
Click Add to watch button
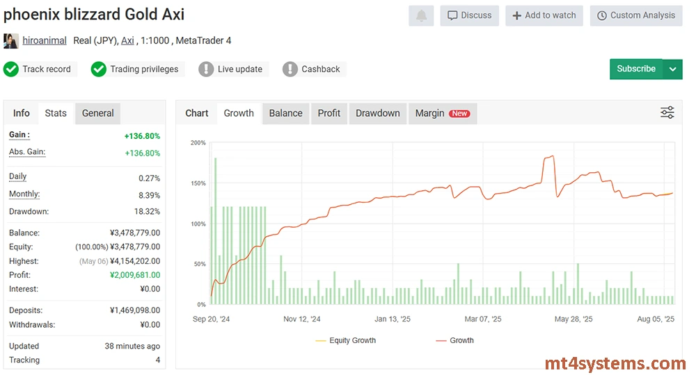(544, 15)
